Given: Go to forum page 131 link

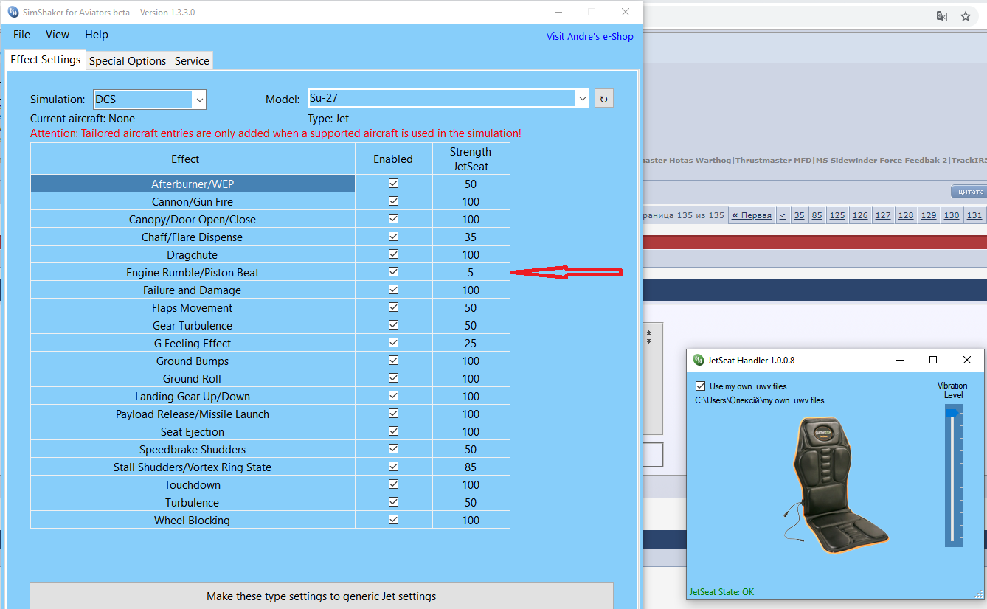Looking at the screenshot, I should (x=974, y=215).
